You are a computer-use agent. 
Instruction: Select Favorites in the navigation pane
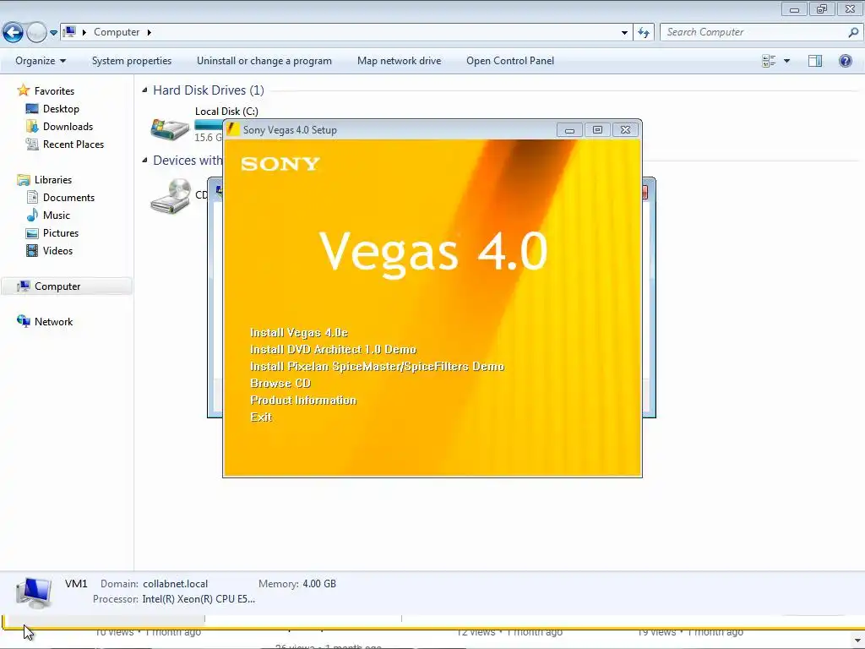tap(54, 91)
